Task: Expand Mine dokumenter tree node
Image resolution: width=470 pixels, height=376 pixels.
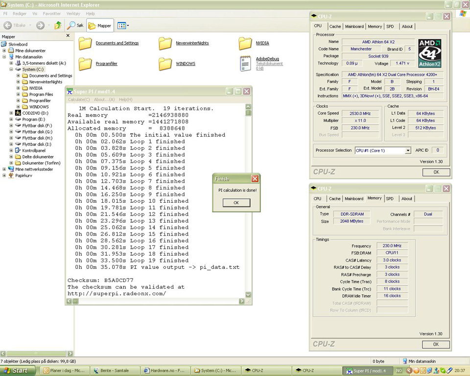Action: (4, 50)
